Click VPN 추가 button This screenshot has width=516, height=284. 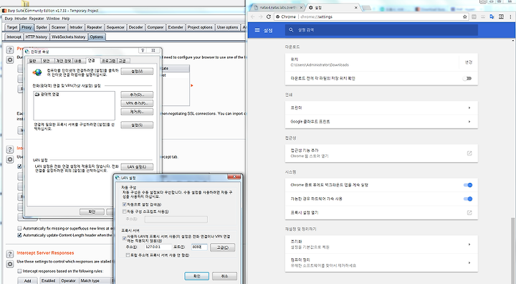[x=137, y=103]
